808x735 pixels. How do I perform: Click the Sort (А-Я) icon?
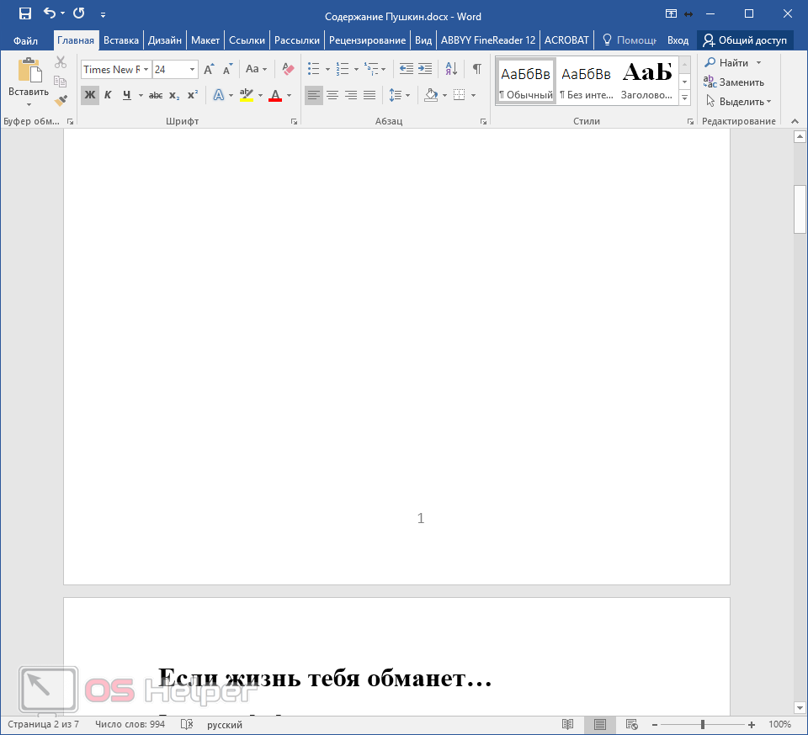[x=451, y=69]
